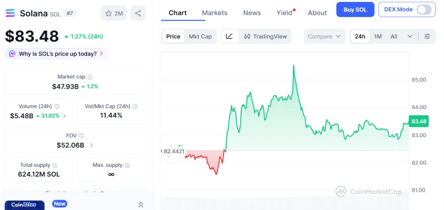Click the star watchlist icon

[x=109, y=13]
